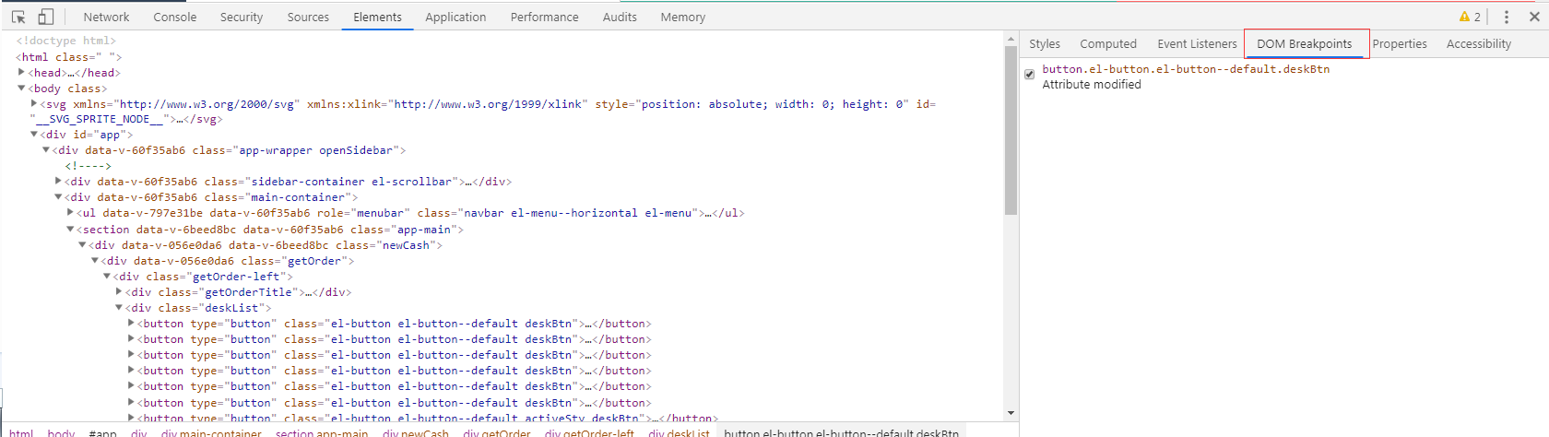Expand the getOrderTitle div node
Viewport: 1549px width, 437px height.
tap(119, 291)
